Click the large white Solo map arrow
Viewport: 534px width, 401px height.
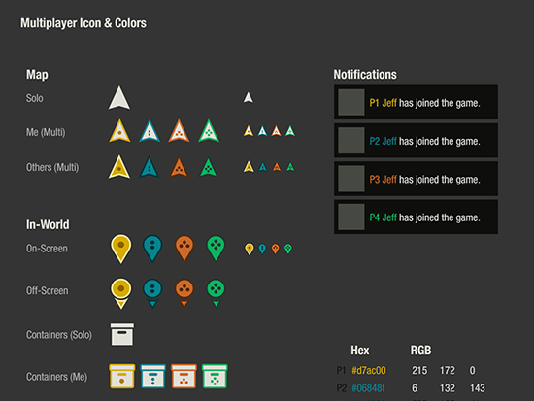(x=119, y=98)
